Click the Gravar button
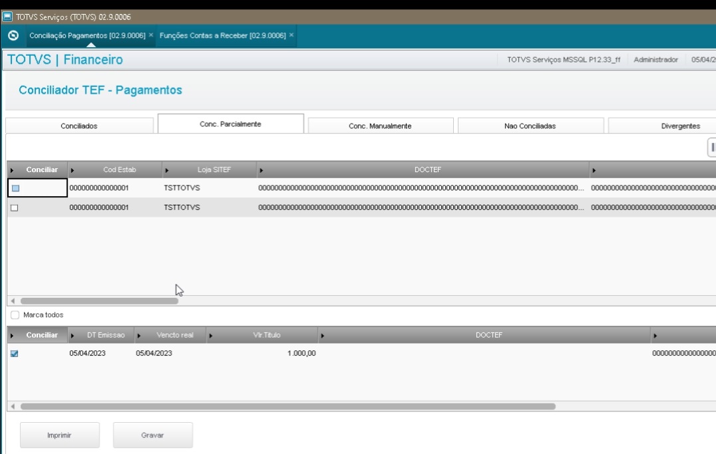This screenshot has width=716, height=454. click(153, 435)
